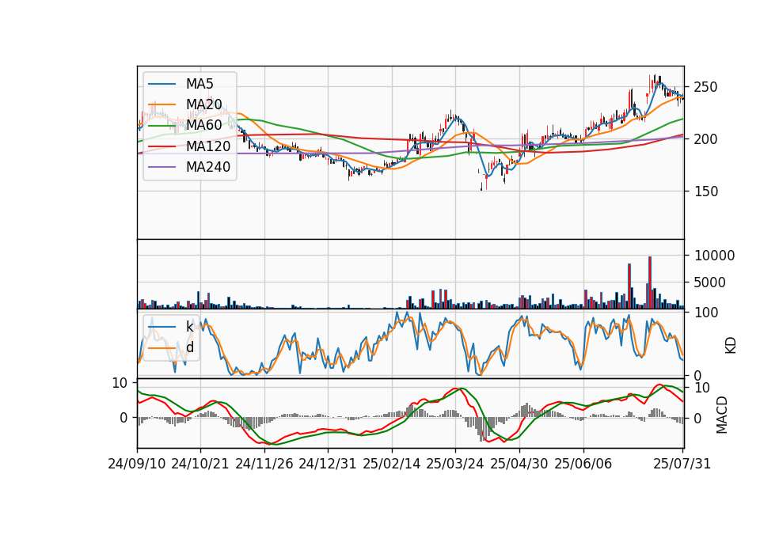Click the 25/02/14 date label
Viewport: 760px width, 546px height.
392,464
